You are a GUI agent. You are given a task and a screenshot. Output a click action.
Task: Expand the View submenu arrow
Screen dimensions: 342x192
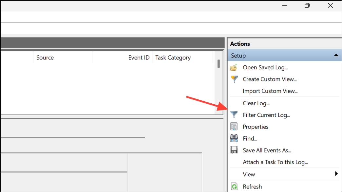336,174
